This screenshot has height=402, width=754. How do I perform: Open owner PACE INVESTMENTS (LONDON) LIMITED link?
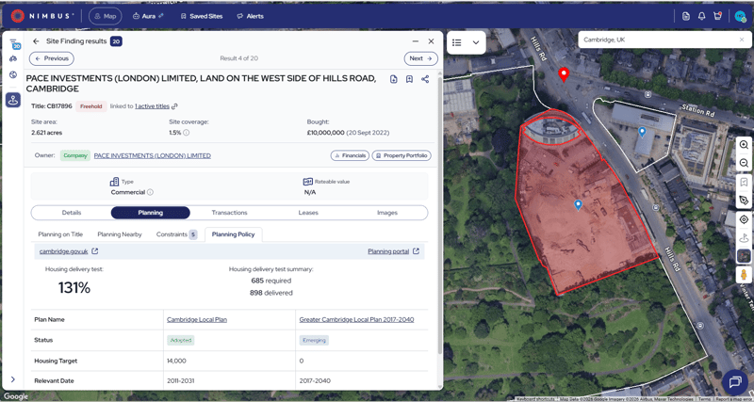(153, 155)
